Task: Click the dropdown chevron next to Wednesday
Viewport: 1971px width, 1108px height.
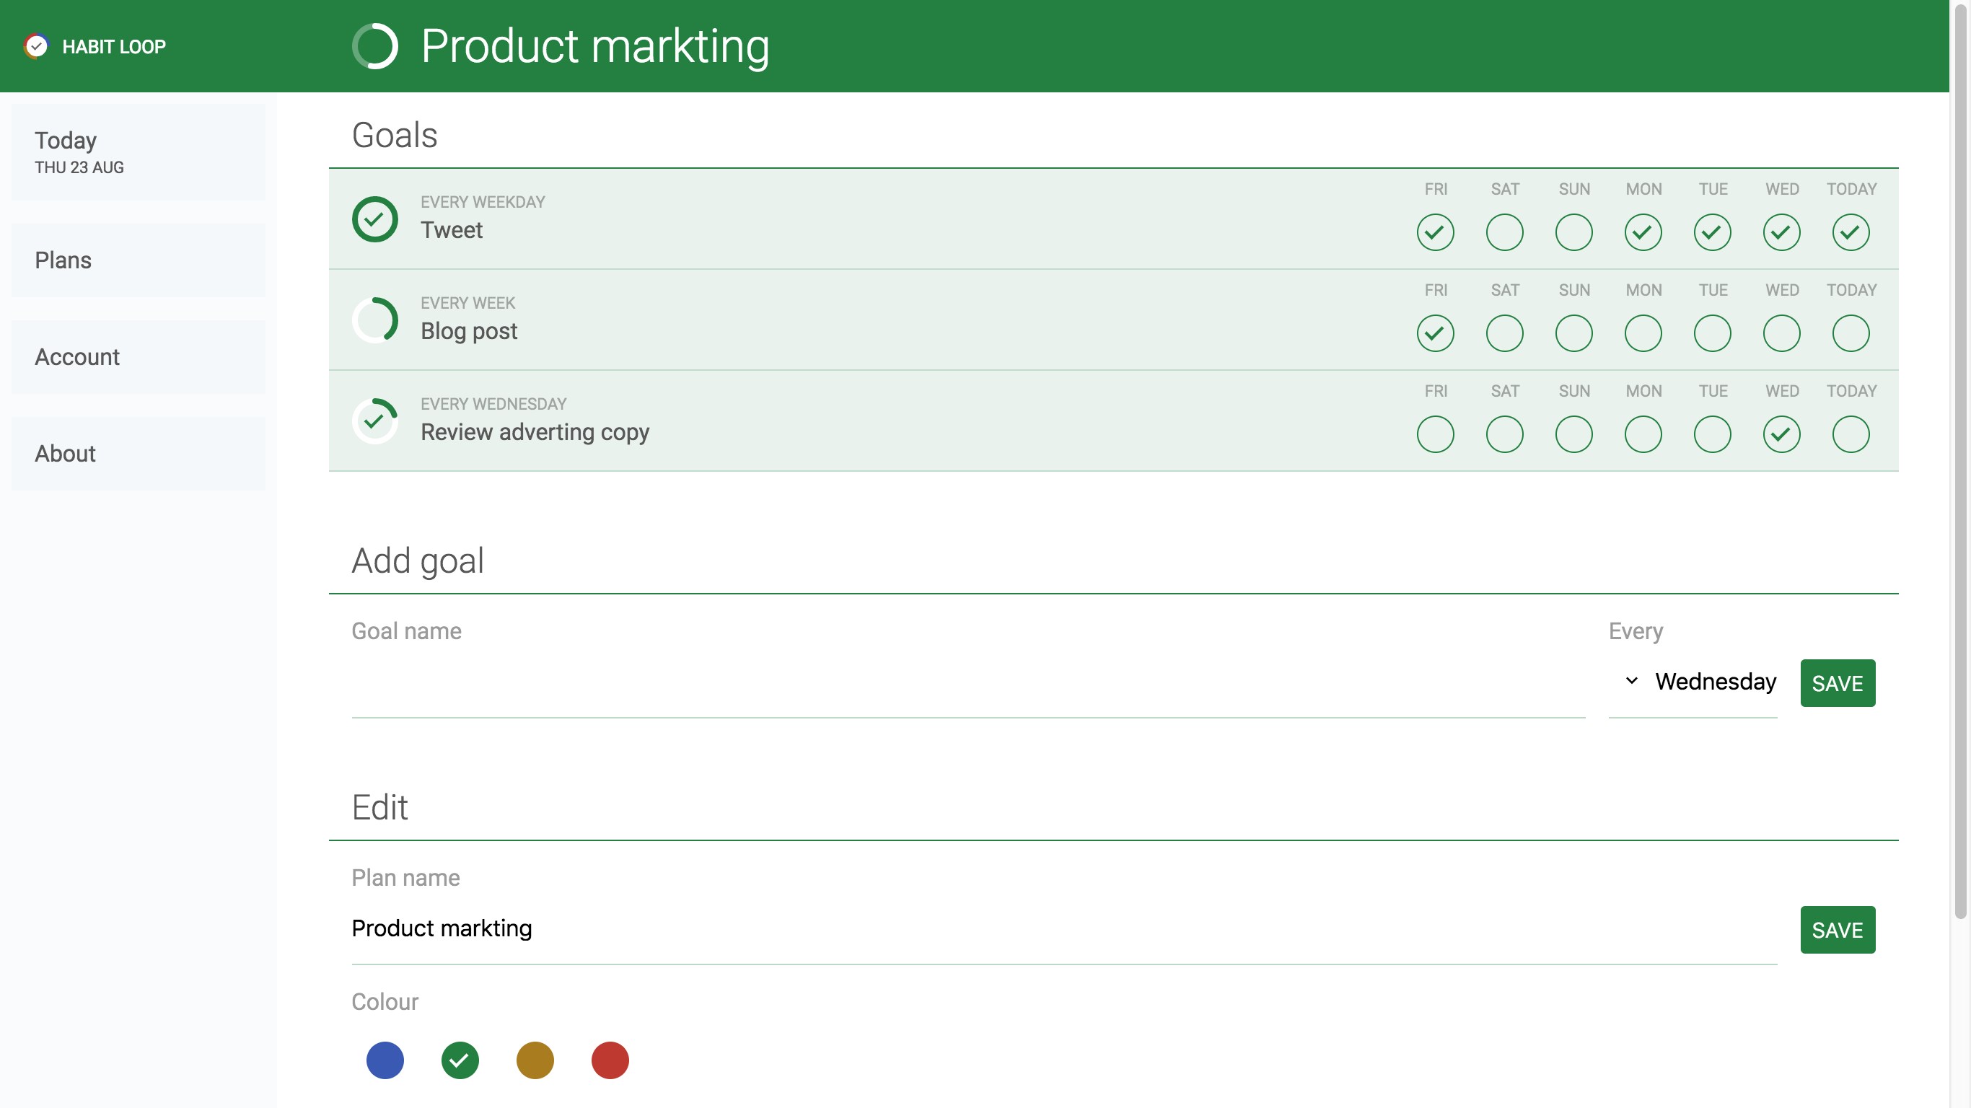Action: click(x=1631, y=681)
